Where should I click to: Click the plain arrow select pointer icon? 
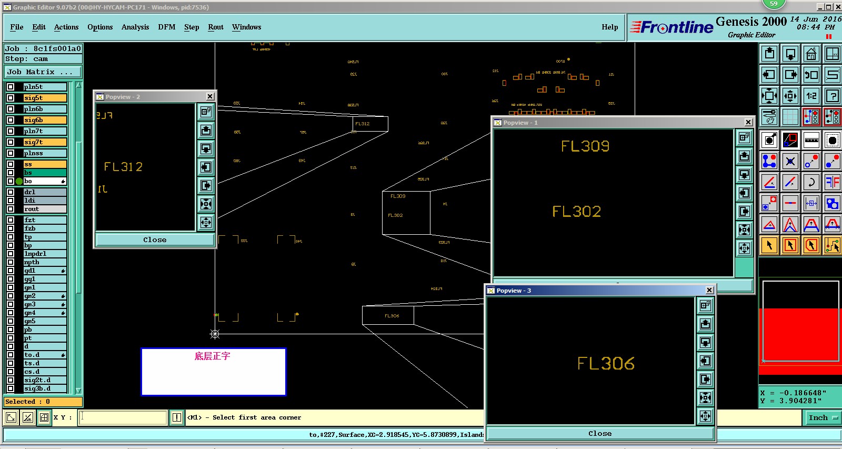tap(769, 245)
